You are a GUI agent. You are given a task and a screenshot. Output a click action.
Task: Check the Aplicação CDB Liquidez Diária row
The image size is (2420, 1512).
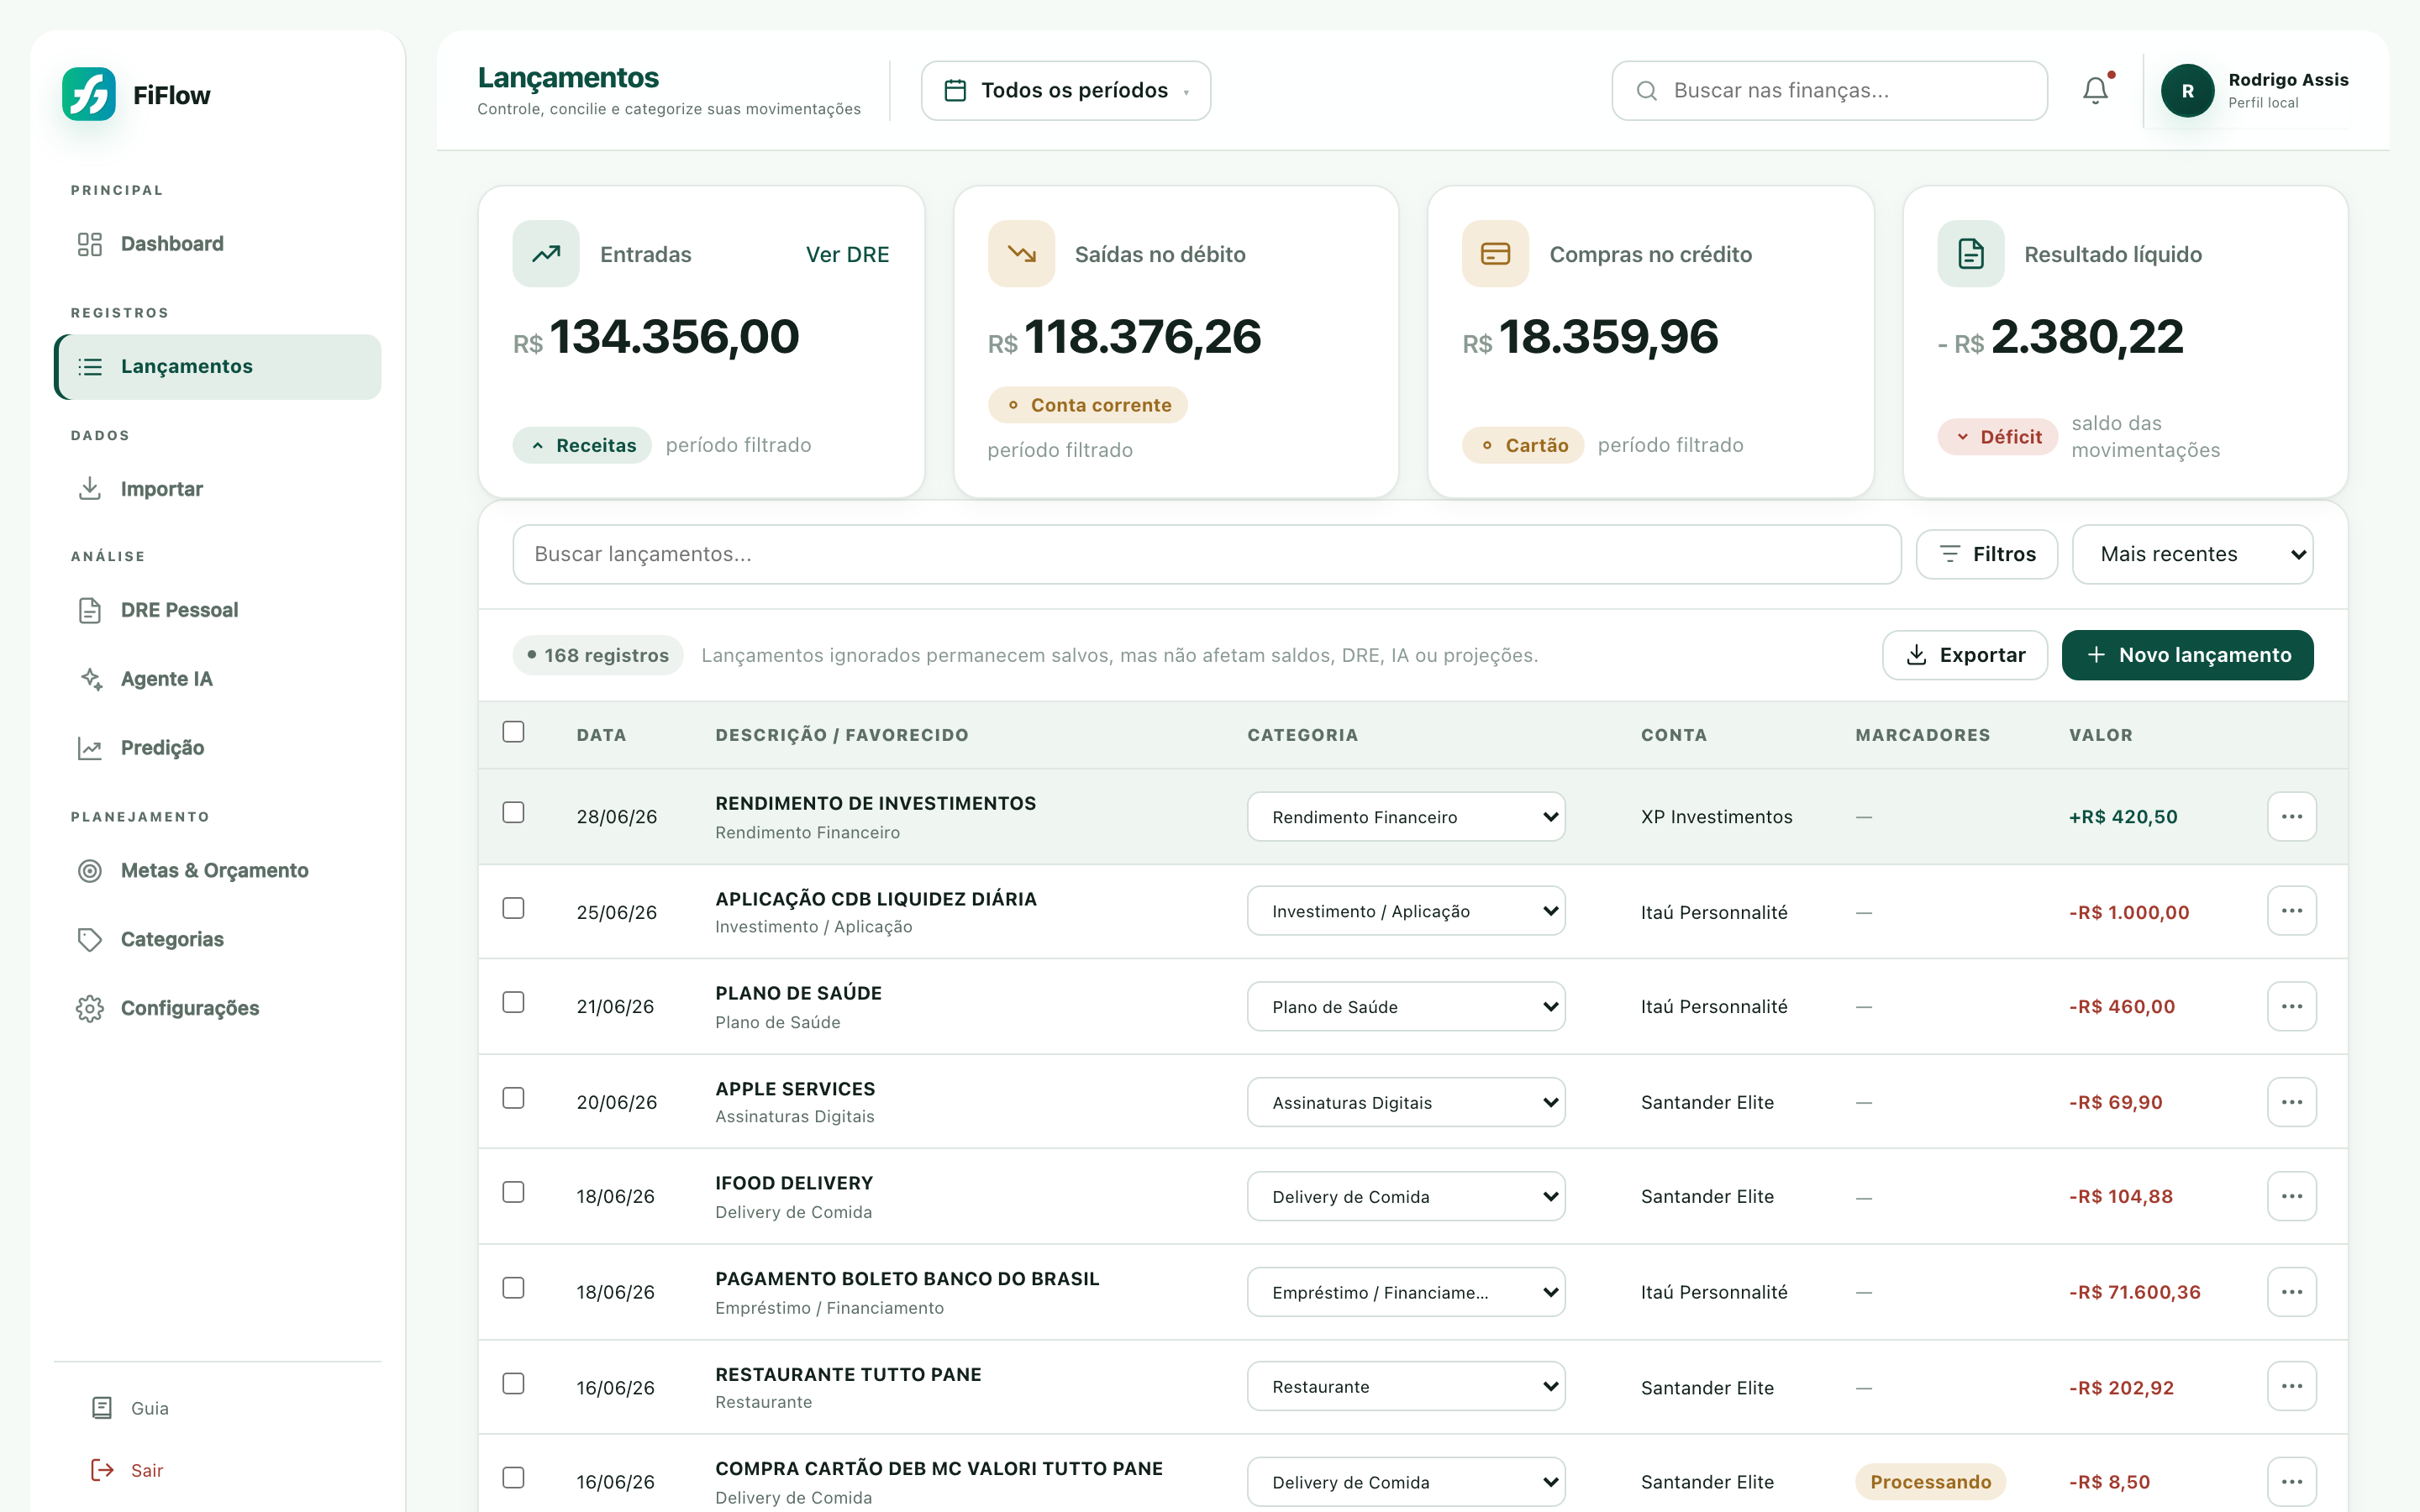(x=513, y=908)
